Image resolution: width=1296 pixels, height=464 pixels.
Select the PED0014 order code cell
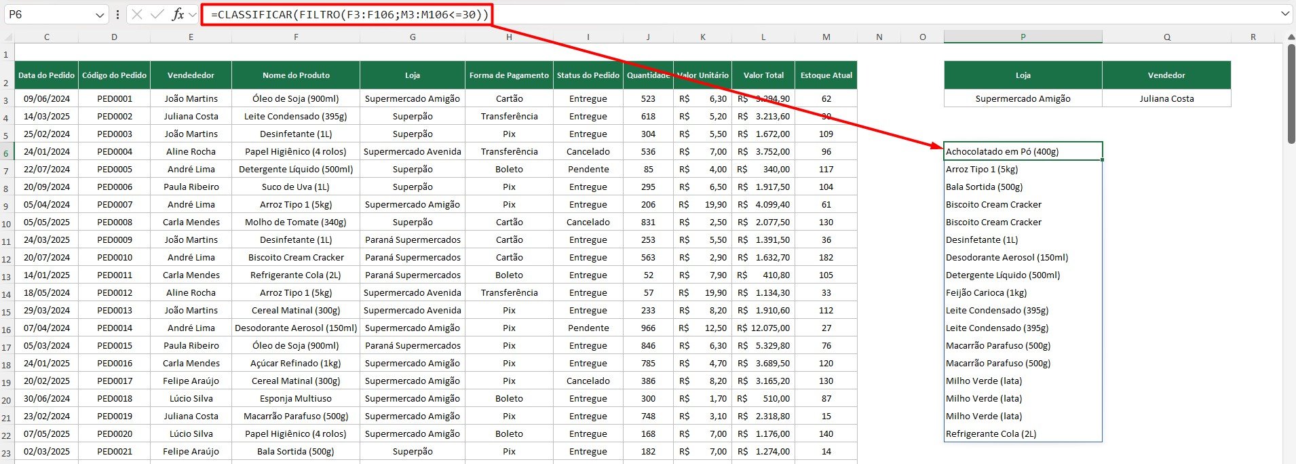pos(114,328)
